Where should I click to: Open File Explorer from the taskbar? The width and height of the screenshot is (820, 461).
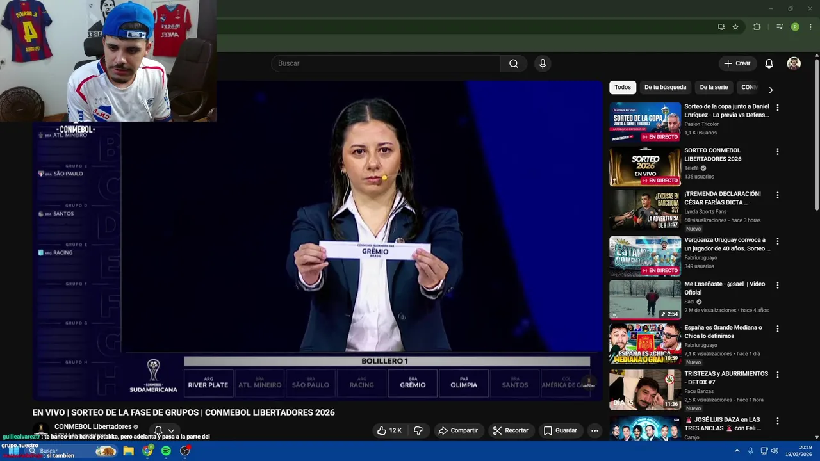point(129,451)
